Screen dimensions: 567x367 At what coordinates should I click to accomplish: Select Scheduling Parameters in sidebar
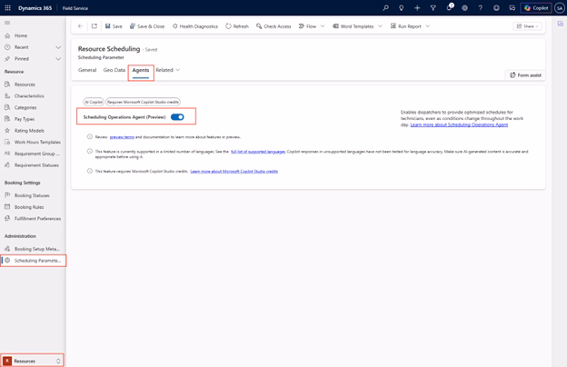[x=34, y=261]
